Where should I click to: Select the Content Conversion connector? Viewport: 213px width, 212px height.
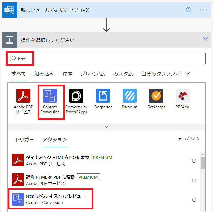pyautogui.click(x=50, y=101)
